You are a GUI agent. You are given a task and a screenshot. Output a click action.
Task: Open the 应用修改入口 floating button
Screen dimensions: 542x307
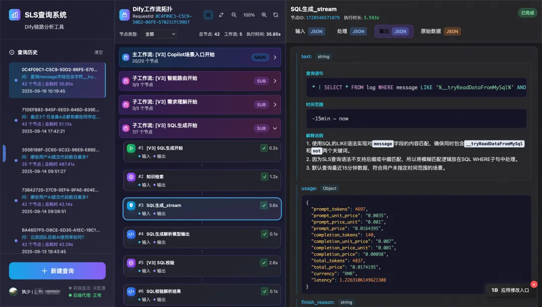pyautogui.click(x=510, y=290)
